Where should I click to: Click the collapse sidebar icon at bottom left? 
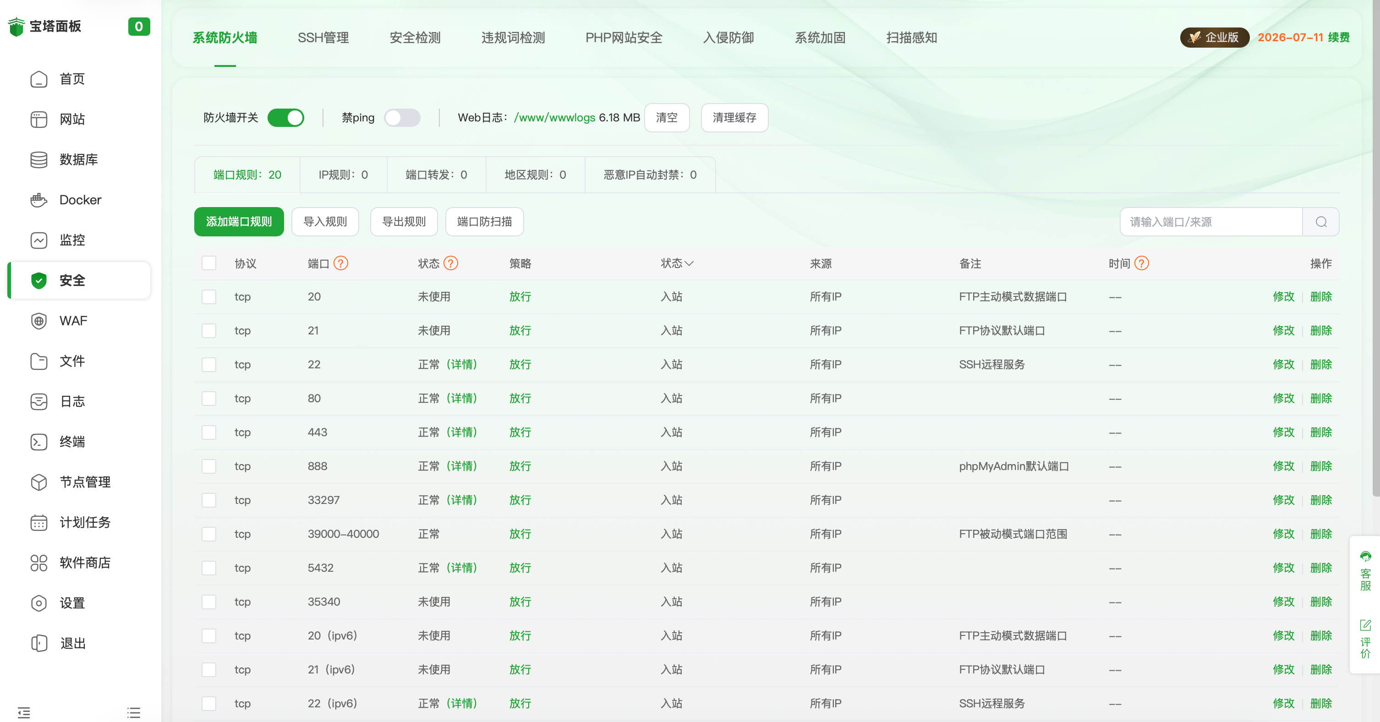[x=23, y=712]
